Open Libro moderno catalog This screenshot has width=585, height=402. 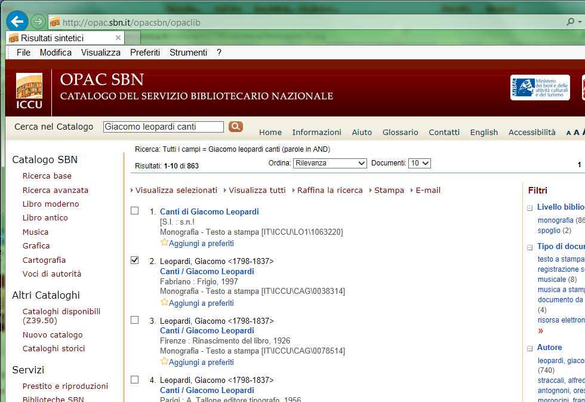(51, 204)
